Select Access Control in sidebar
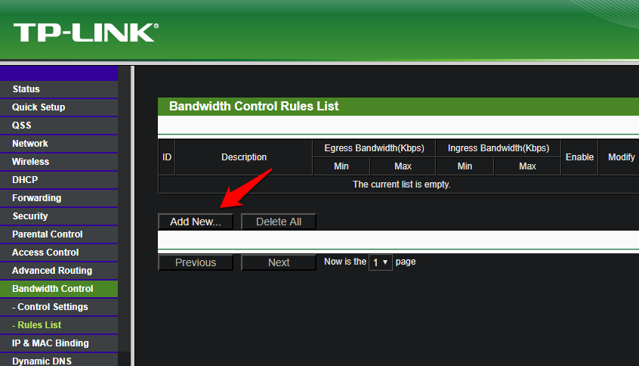The image size is (639, 366). pos(59,253)
